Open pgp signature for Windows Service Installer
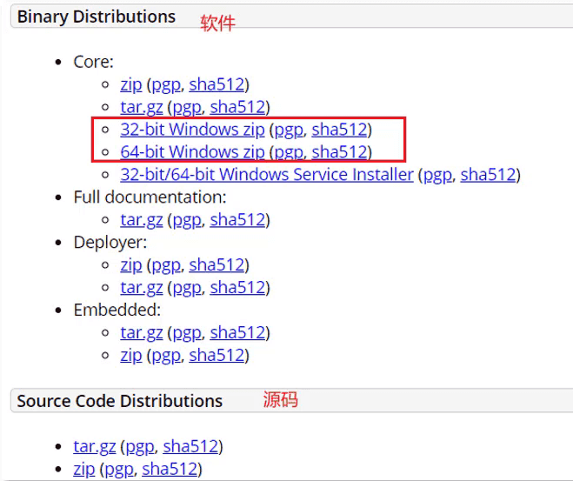 (x=437, y=176)
